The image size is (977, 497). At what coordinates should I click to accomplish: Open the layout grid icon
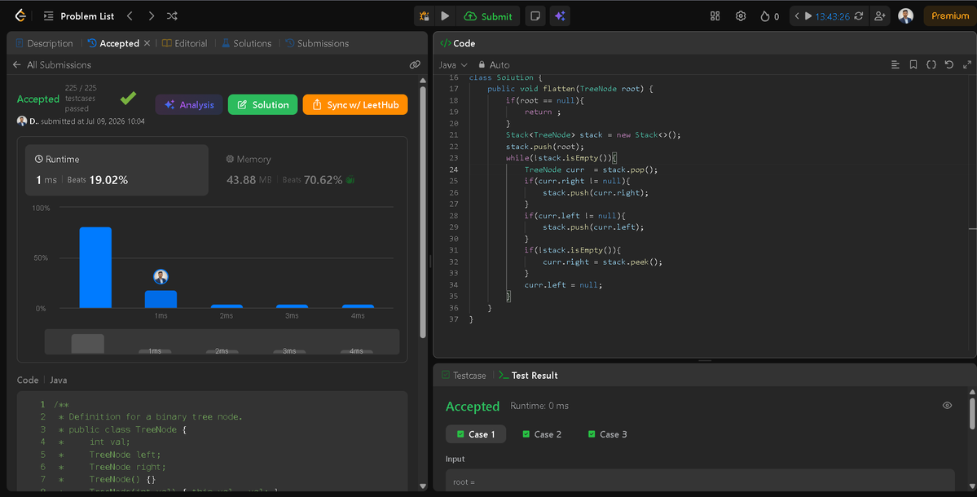tap(715, 16)
